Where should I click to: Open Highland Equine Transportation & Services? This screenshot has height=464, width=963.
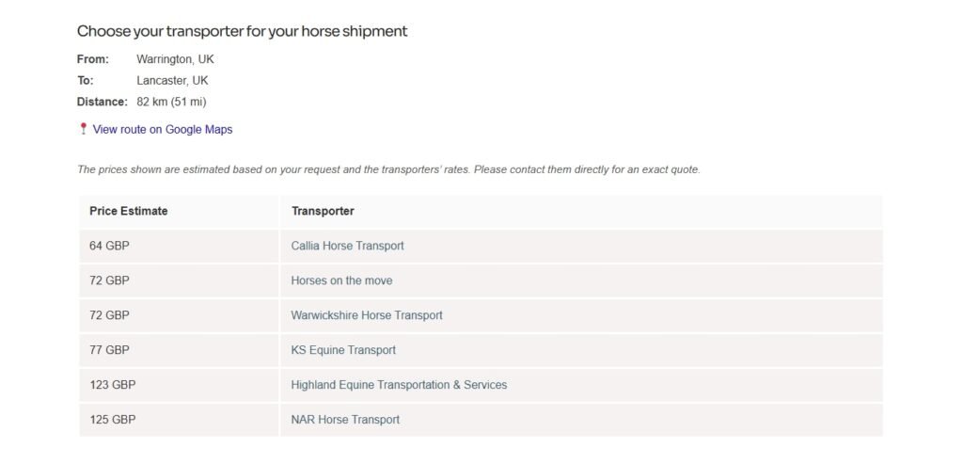click(399, 385)
